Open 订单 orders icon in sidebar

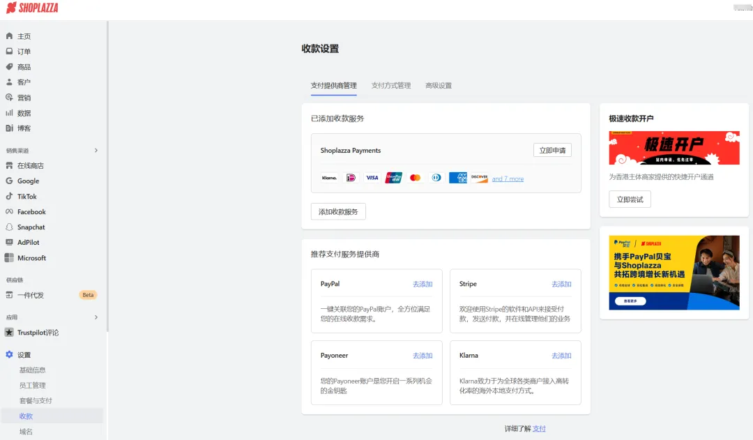coord(10,52)
